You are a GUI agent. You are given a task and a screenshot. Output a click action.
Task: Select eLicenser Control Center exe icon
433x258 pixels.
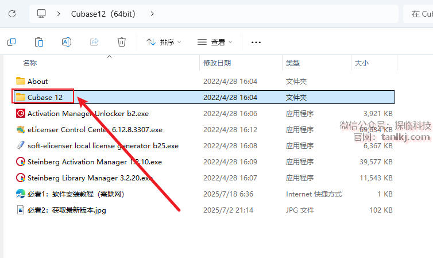pos(21,129)
